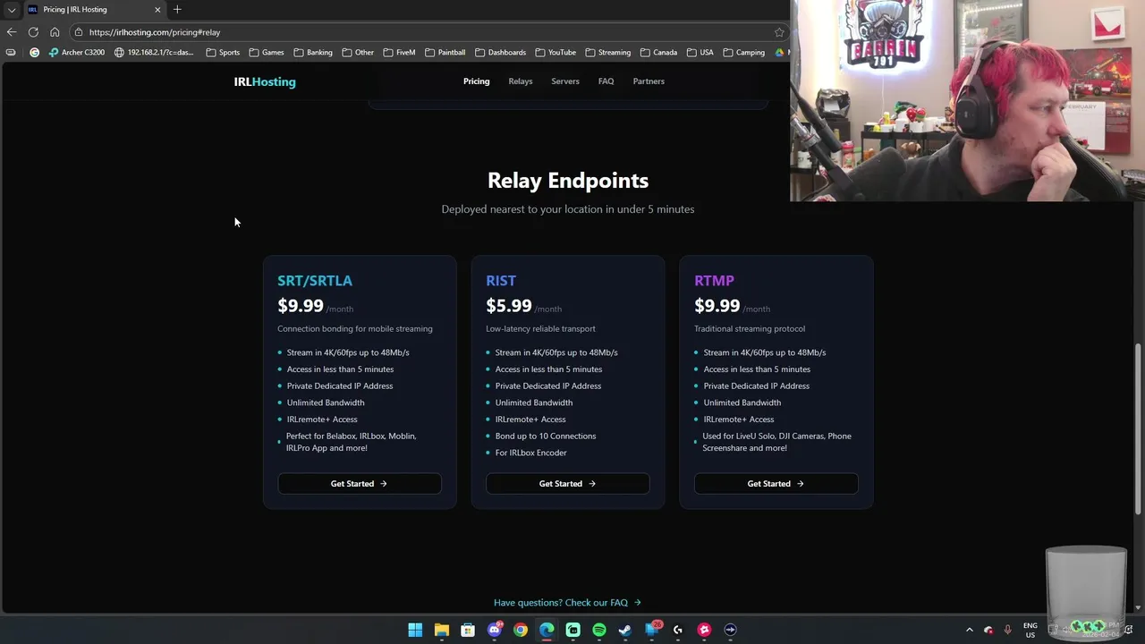Open the tab search dropdown arrow
Viewport: 1145px width, 644px height.
click(12, 9)
